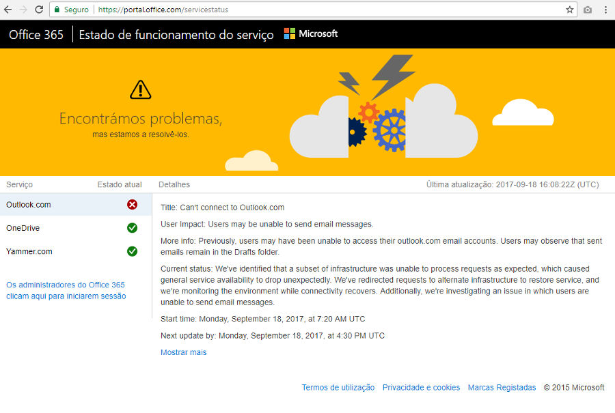Screen dimensions: 615x413
Task: Open Chrome three-dot menu
Action: coord(605,10)
